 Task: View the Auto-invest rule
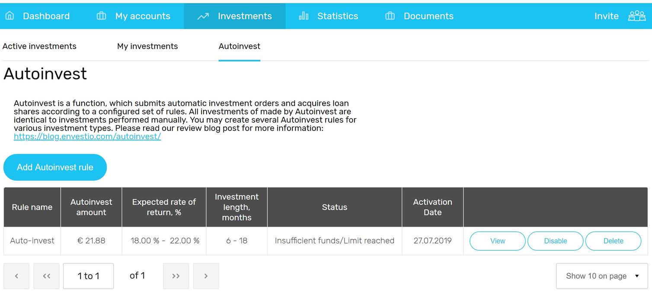(x=497, y=241)
